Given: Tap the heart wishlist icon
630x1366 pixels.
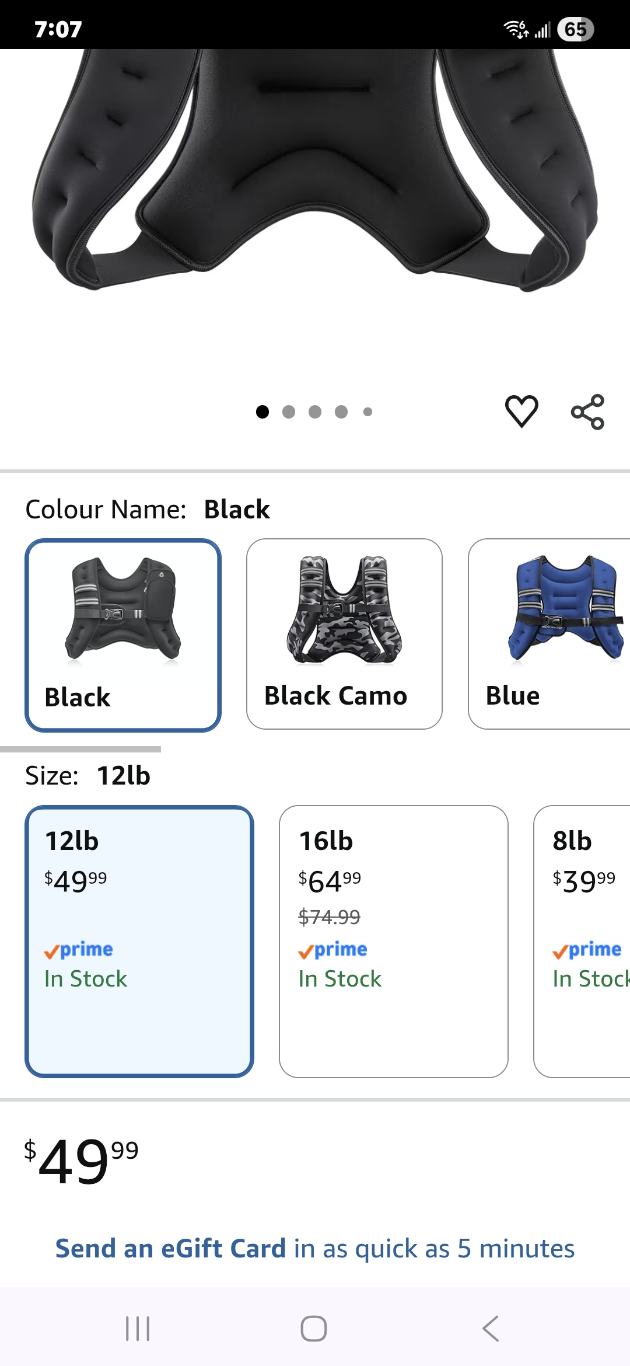Looking at the screenshot, I should pos(521,411).
